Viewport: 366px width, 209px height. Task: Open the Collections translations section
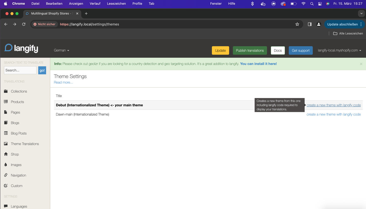click(19, 91)
